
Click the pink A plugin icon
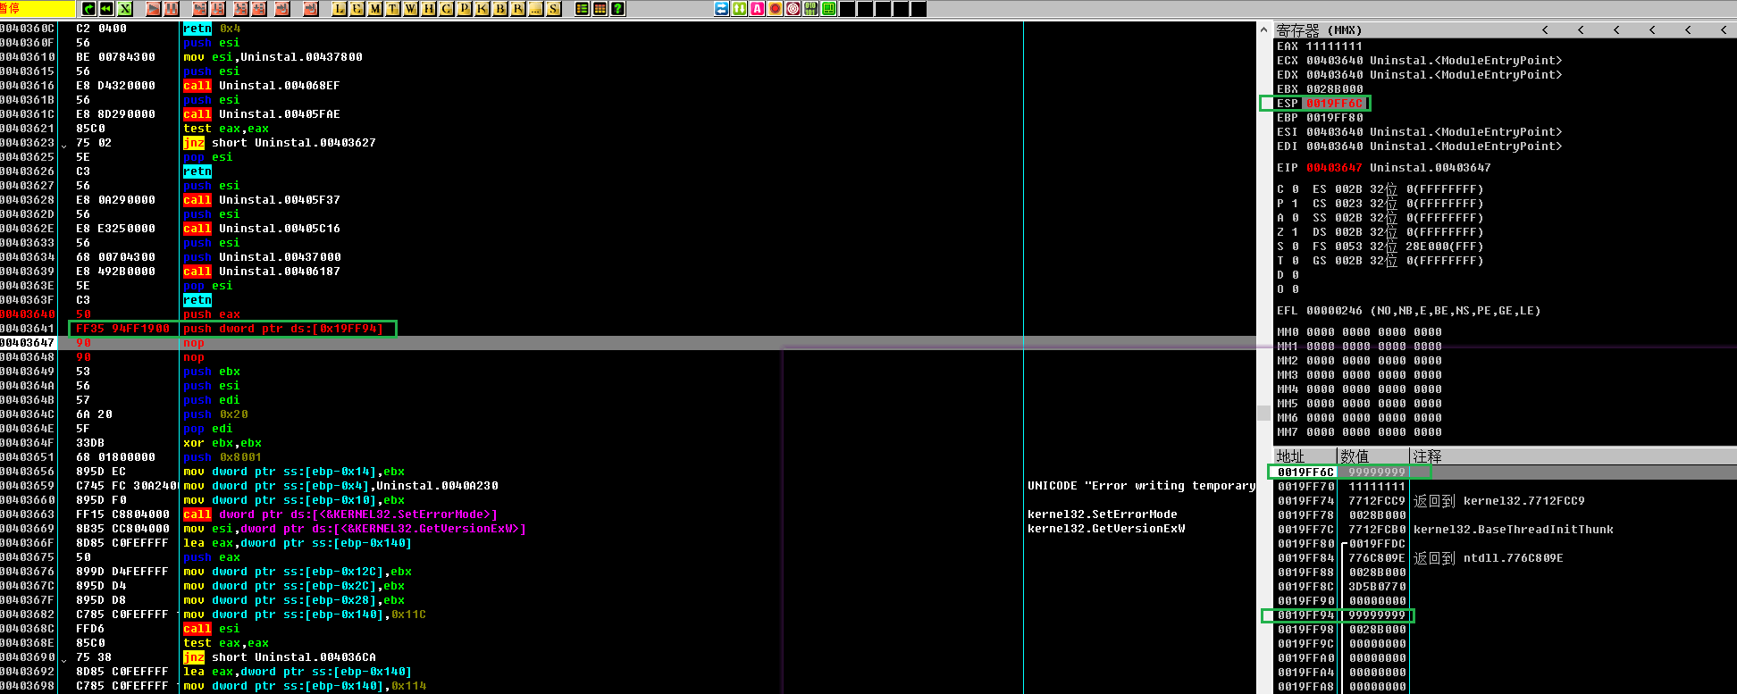click(x=758, y=9)
